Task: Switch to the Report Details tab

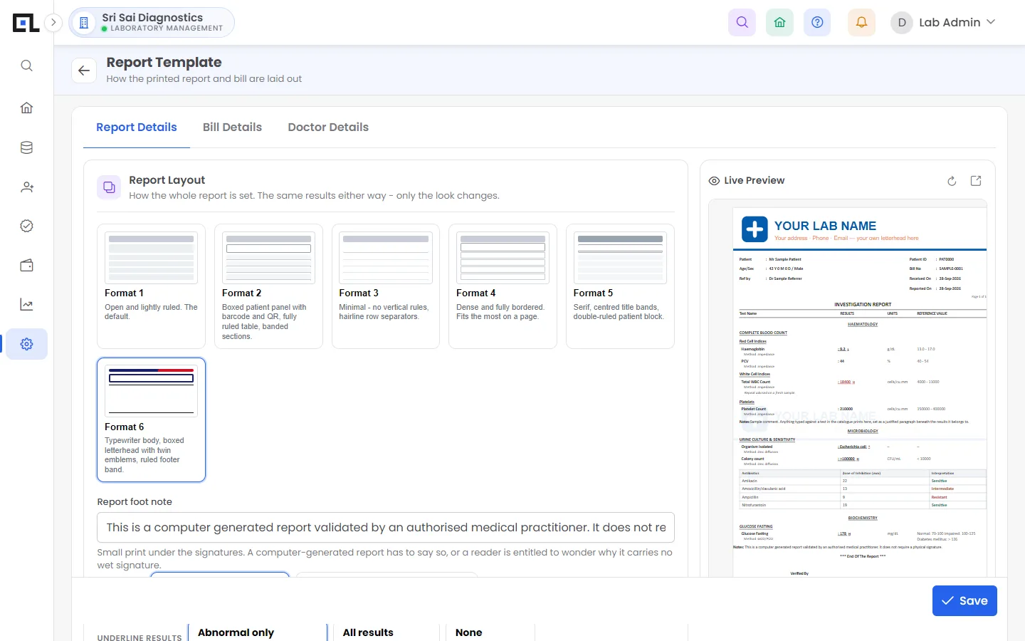Action: (137, 127)
